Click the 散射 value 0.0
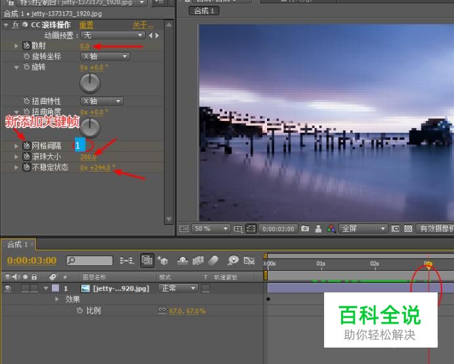 click(x=85, y=46)
